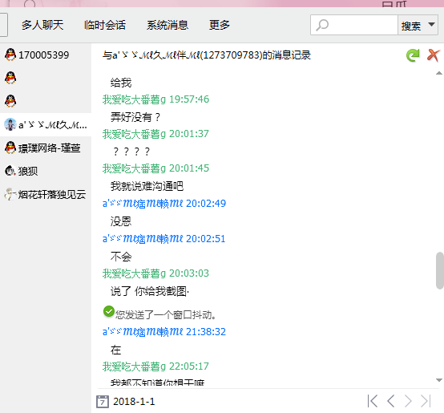Click the search magnifier icon

click(322, 25)
